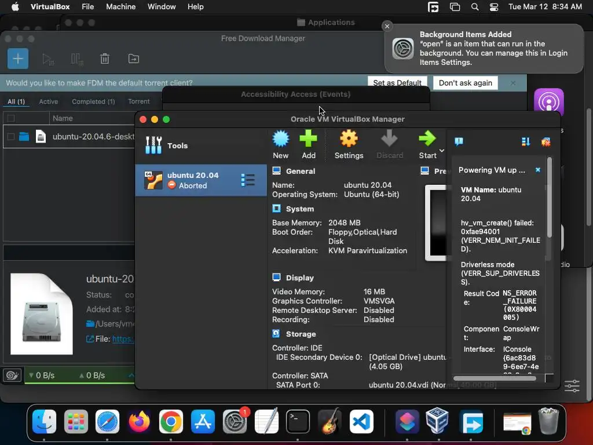Click the blue folder icon in ubuntu download row
The image size is (593, 445).
24,136
